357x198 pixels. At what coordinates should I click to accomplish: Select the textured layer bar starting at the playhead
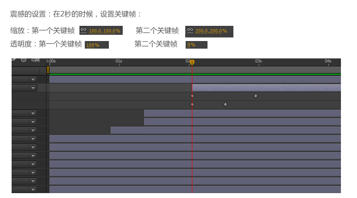pos(266,88)
